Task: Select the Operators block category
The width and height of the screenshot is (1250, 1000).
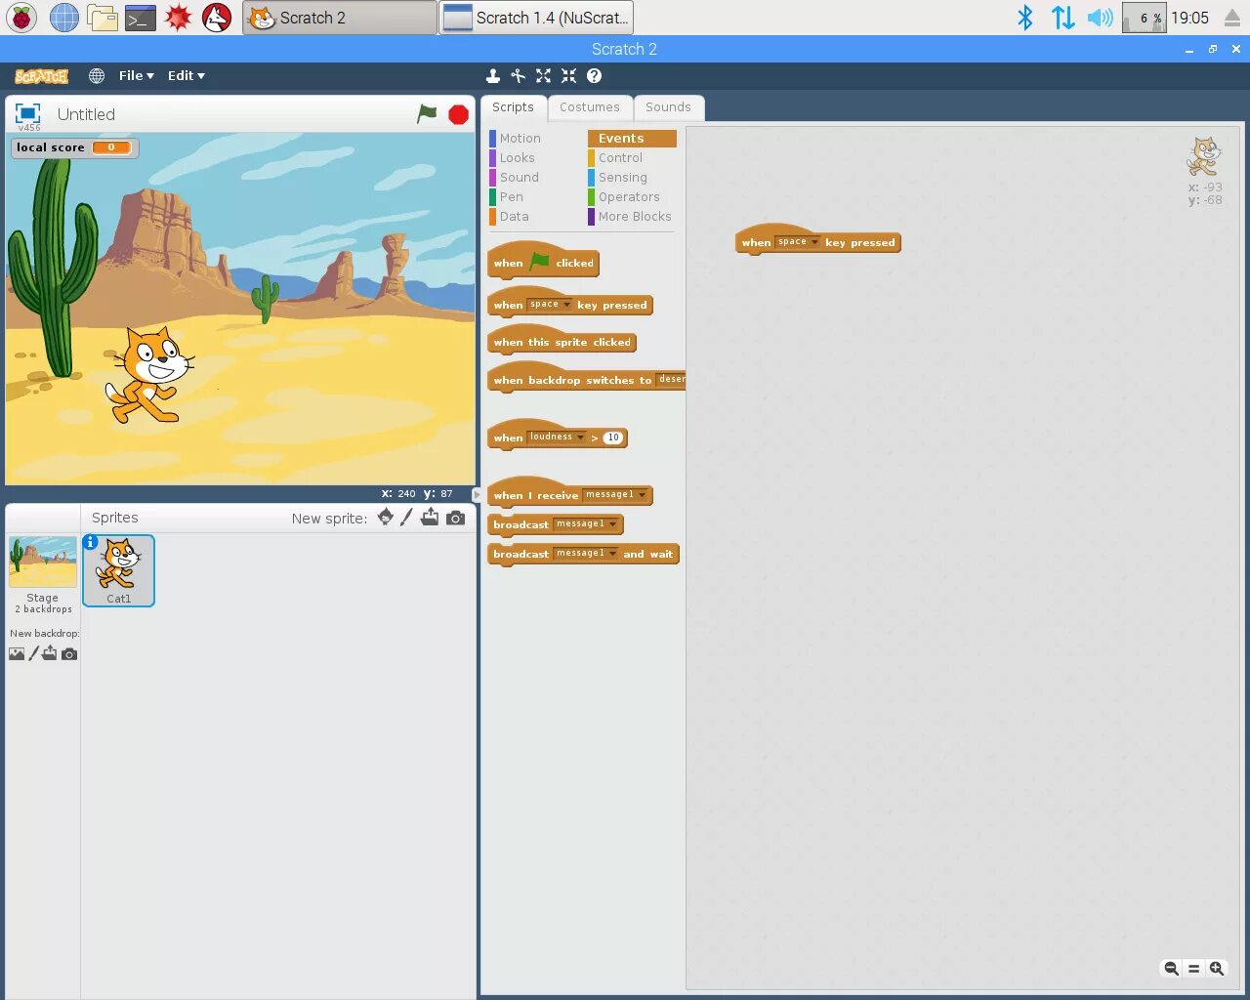Action: tap(629, 197)
